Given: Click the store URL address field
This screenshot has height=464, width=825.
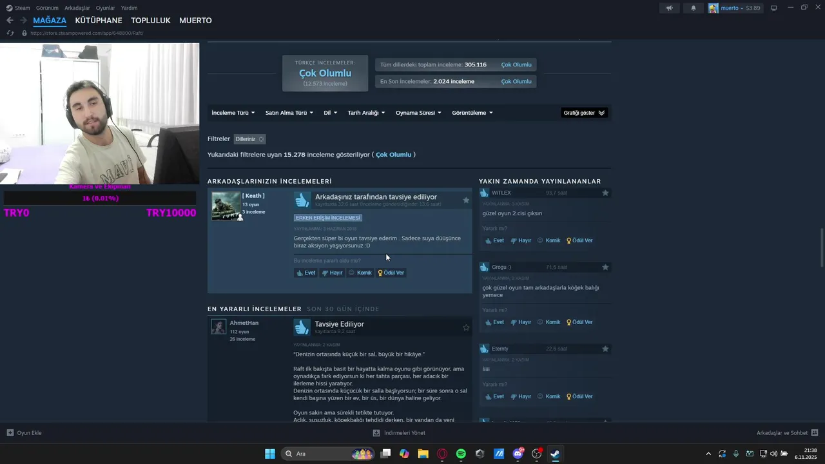Looking at the screenshot, I should (x=86, y=33).
